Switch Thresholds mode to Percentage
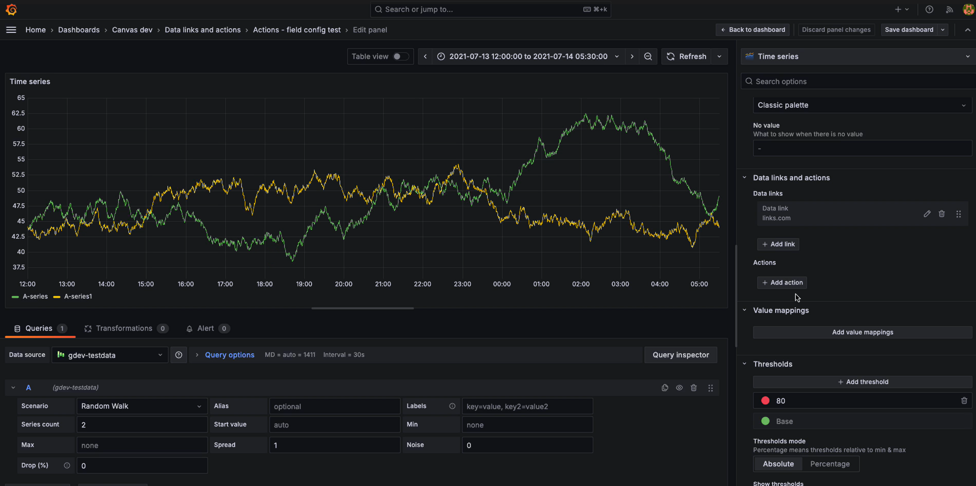The height and width of the screenshot is (486, 976). coord(830,464)
